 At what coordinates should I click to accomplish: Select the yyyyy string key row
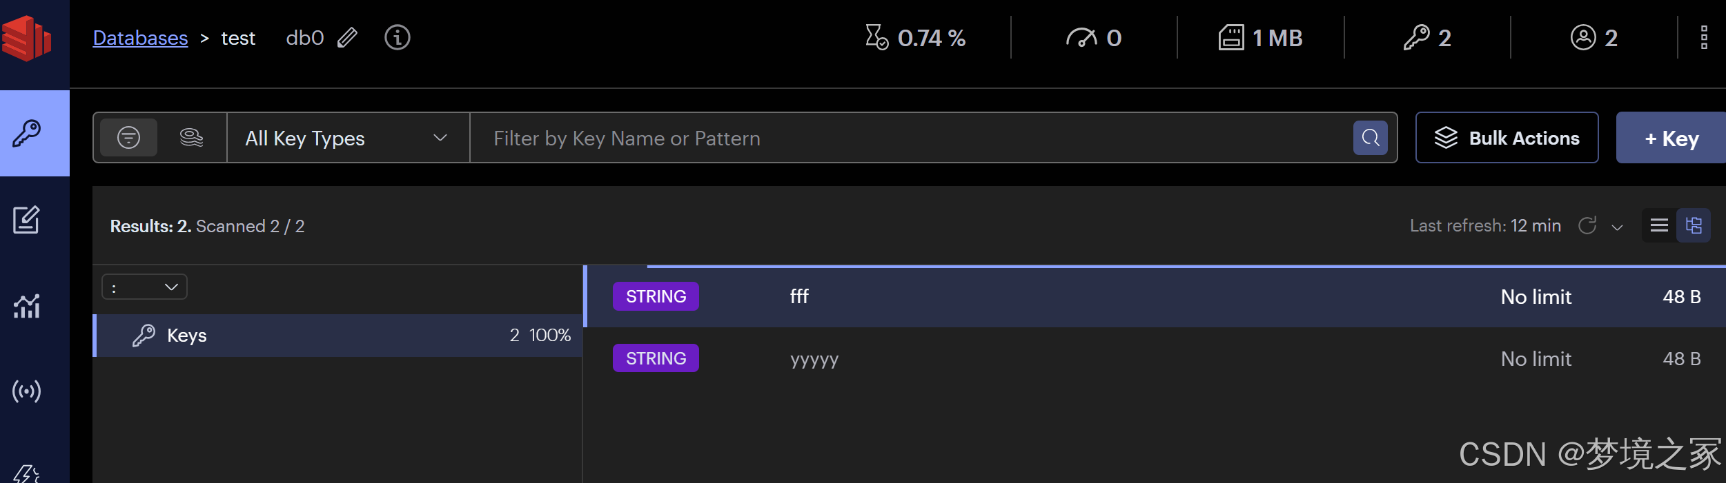1155,358
